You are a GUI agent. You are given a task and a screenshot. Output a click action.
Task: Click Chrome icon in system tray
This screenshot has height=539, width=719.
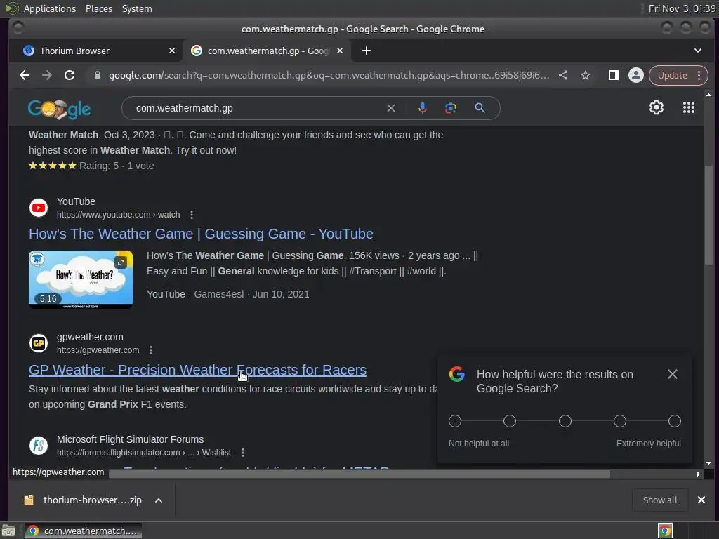(665, 531)
